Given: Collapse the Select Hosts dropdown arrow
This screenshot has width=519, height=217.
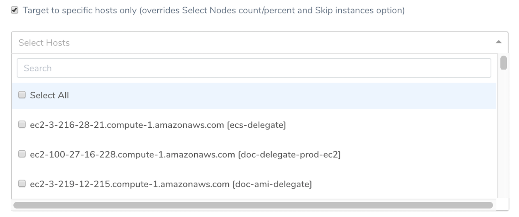Looking at the screenshot, I should click(498, 42).
